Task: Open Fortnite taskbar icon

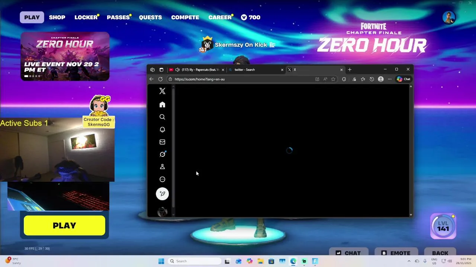Action: click(315, 261)
